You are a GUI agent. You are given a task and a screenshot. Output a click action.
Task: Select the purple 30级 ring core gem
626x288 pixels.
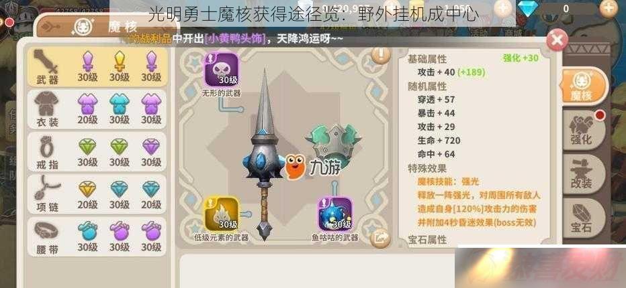(151, 152)
